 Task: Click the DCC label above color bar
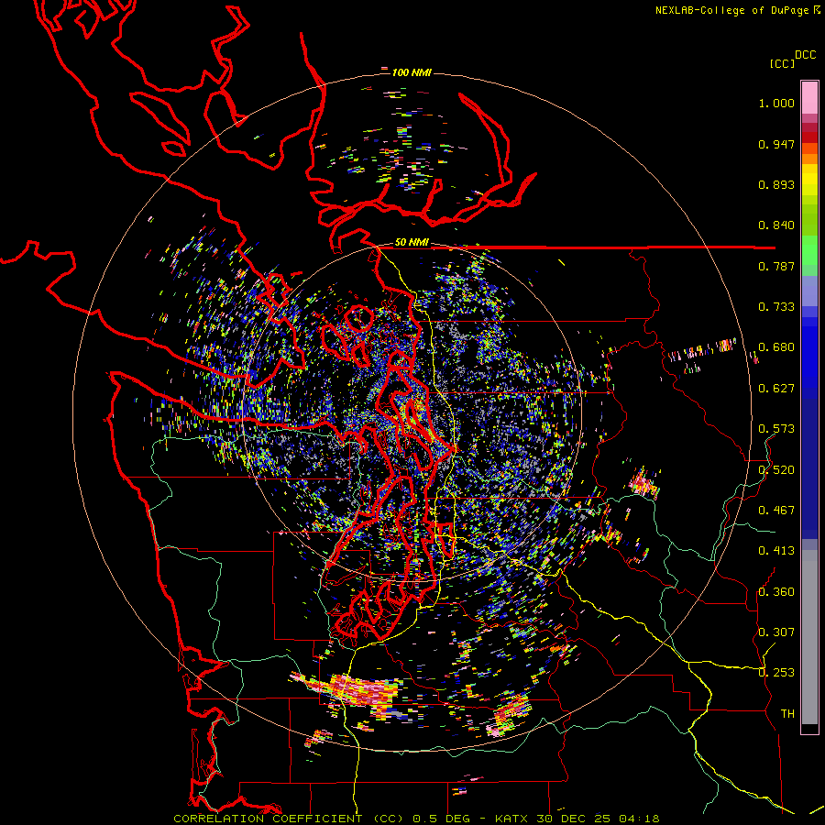click(806, 55)
